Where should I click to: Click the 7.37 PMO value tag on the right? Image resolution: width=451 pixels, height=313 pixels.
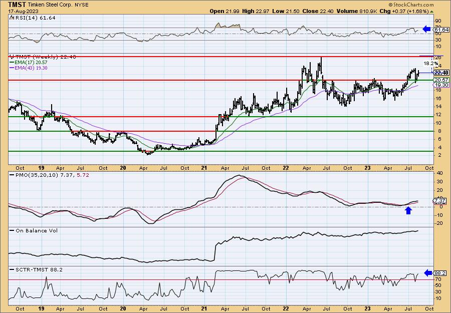(x=441, y=201)
